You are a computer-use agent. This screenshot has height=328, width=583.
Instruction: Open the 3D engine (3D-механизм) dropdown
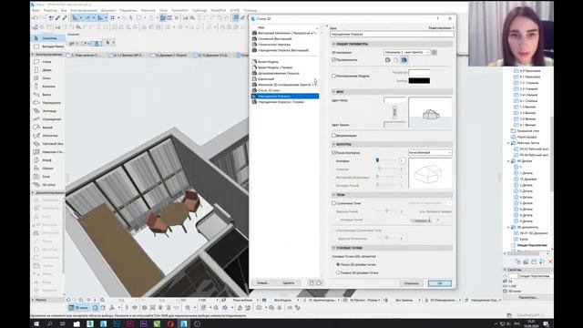tap(407, 53)
